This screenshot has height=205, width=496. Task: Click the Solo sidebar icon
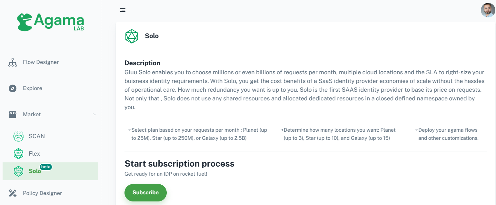[x=18, y=171]
